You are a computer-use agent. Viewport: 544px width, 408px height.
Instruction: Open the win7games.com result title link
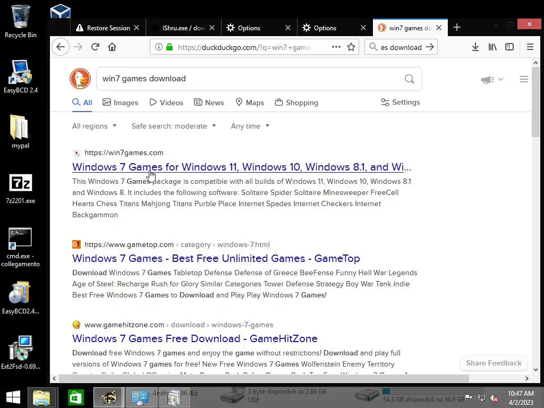coord(242,167)
